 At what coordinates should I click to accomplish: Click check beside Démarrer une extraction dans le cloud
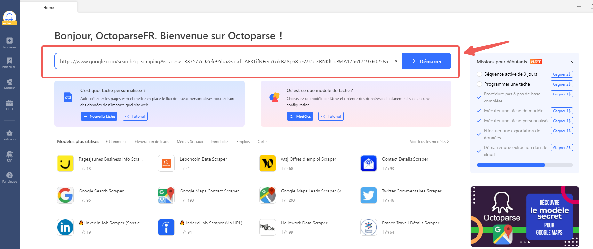[x=479, y=151]
